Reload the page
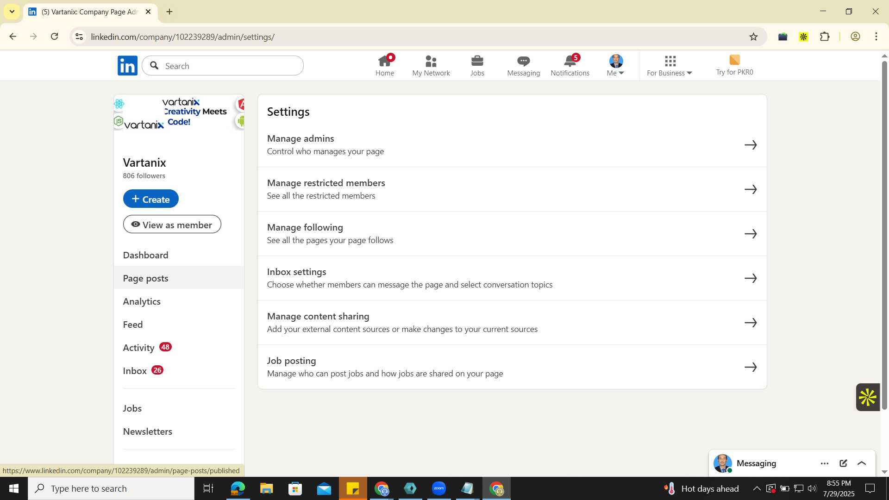The height and width of the screenshot is (500, 889). (54, 37)
